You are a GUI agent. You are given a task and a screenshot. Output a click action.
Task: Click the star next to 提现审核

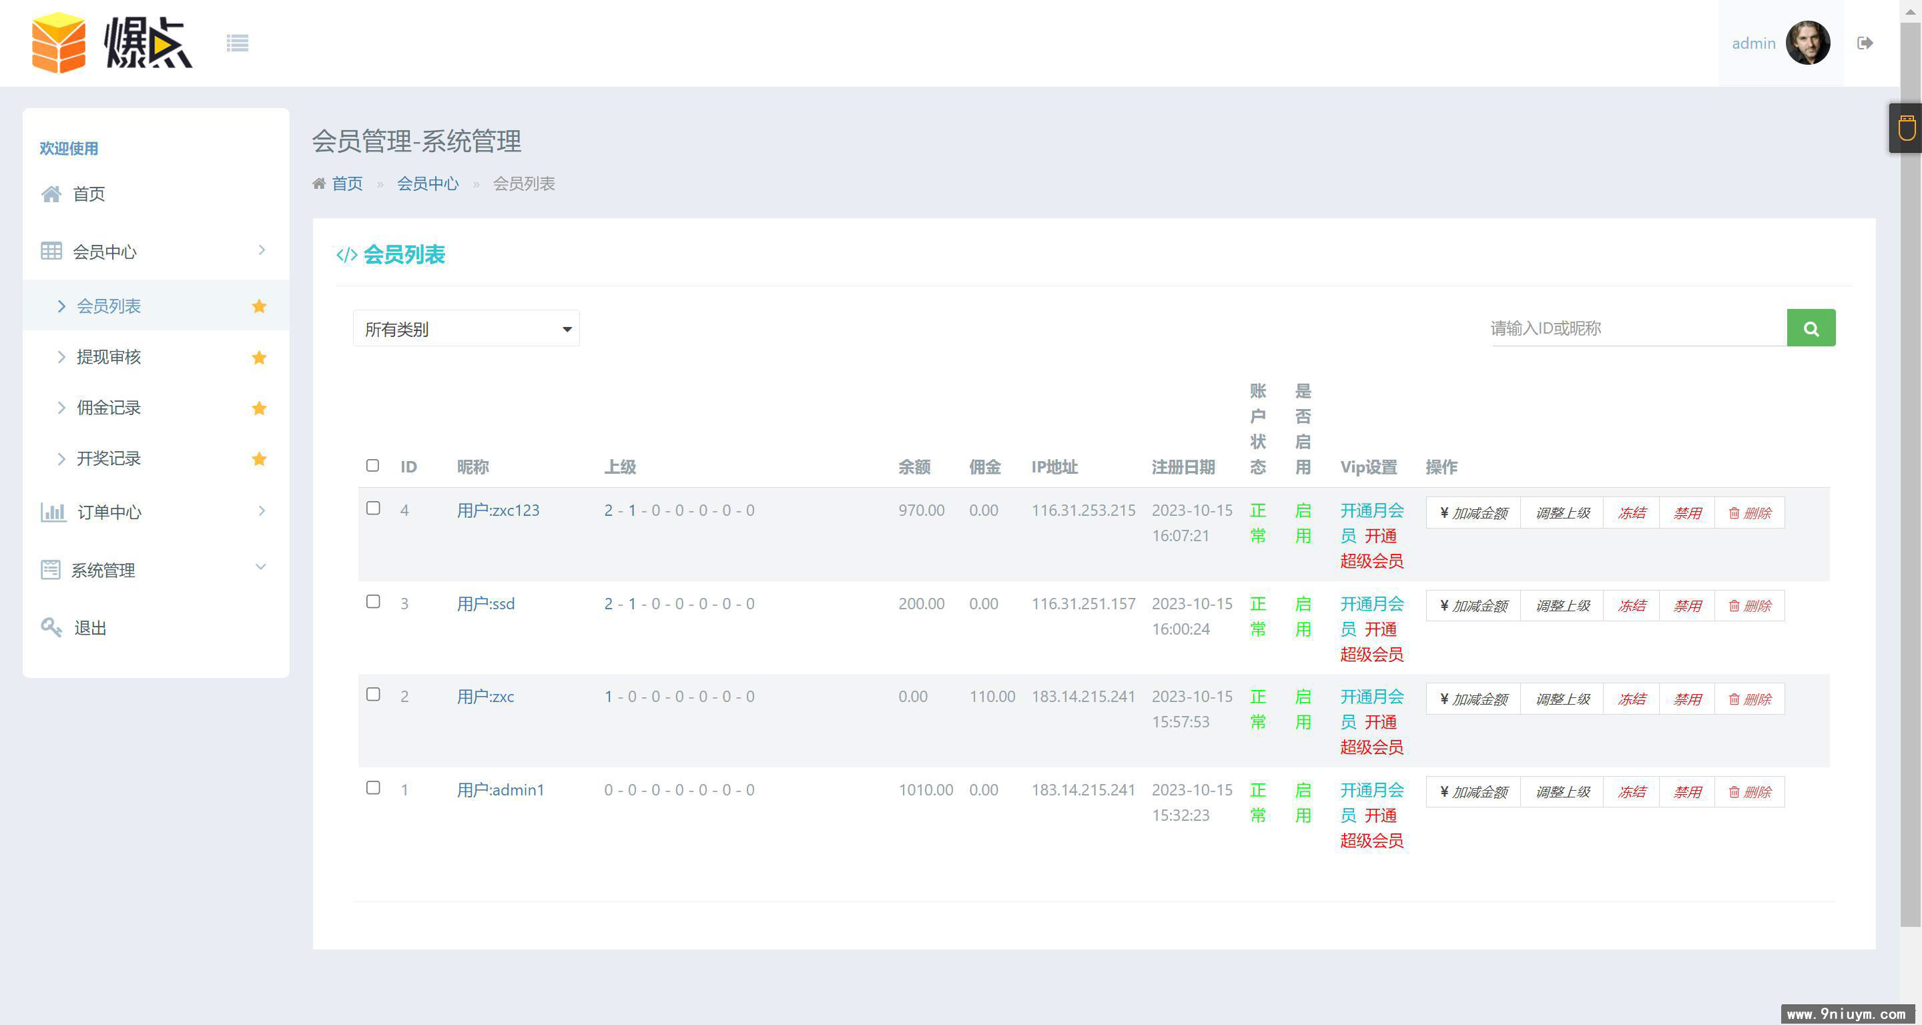click(x=259, y=357)
